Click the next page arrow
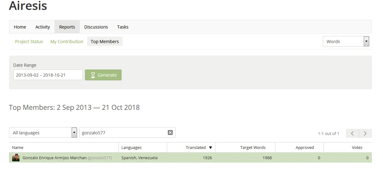This screenshot has width=383, height=175. (365, 133)
